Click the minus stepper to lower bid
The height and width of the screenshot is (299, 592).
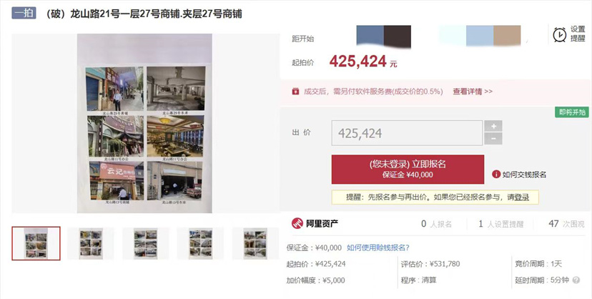click(493, 139)
